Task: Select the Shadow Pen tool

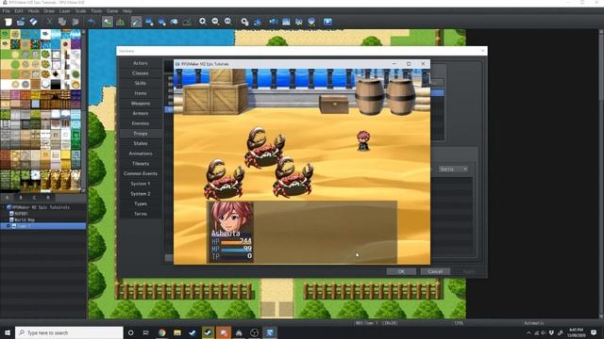Action: point(187,22)
